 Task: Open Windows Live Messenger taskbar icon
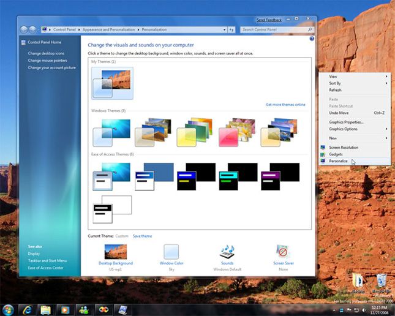[84, 310]
